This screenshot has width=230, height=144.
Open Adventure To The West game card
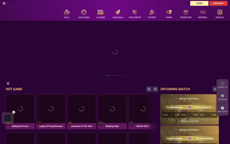(x=81, y=112)
